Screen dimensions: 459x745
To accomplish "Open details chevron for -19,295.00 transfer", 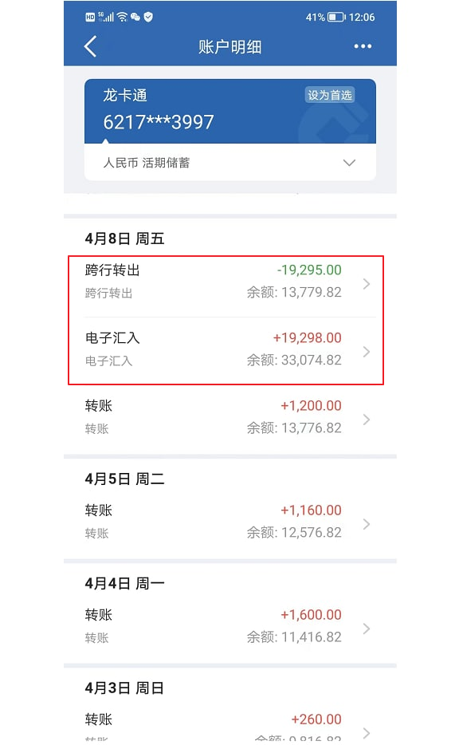I will [366, 284].
